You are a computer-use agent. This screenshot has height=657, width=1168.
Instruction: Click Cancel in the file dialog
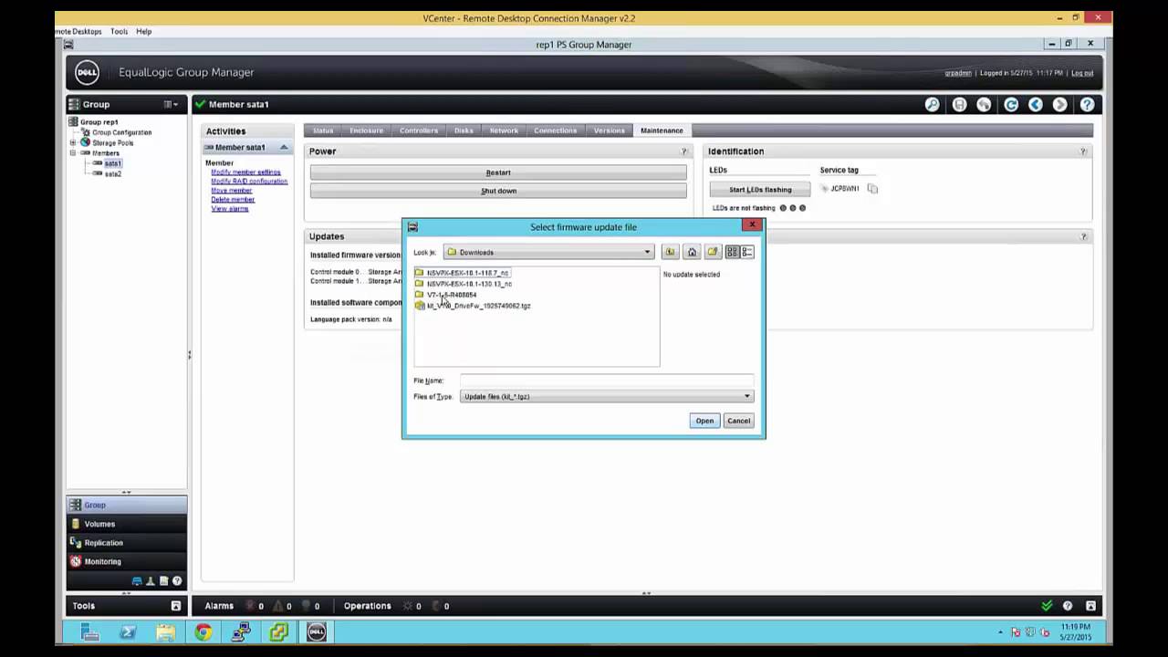(x=738, y=421)
